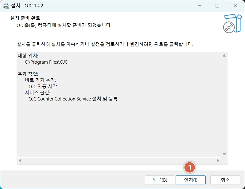Go back with the 뒤로(B) button

tap(160, 180)
